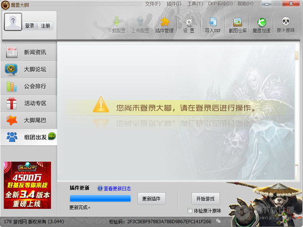Click the 开始游戏 start game button
303x227 pixels.
(x=206, y=199)
